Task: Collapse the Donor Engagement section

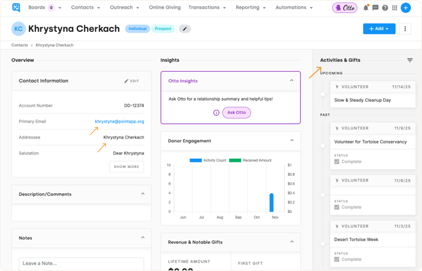Action: tap(291, 140)
